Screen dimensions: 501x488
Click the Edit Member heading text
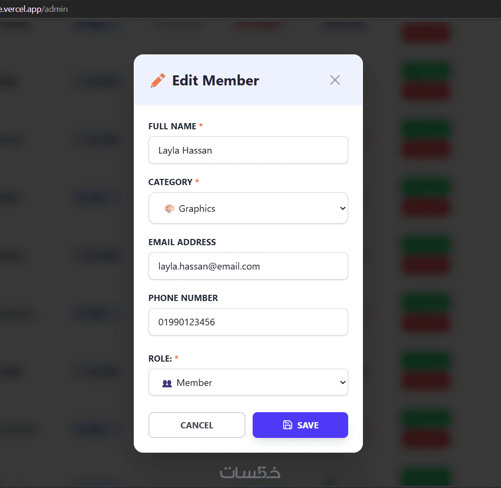pyautogui.click(x=215, y=81)
